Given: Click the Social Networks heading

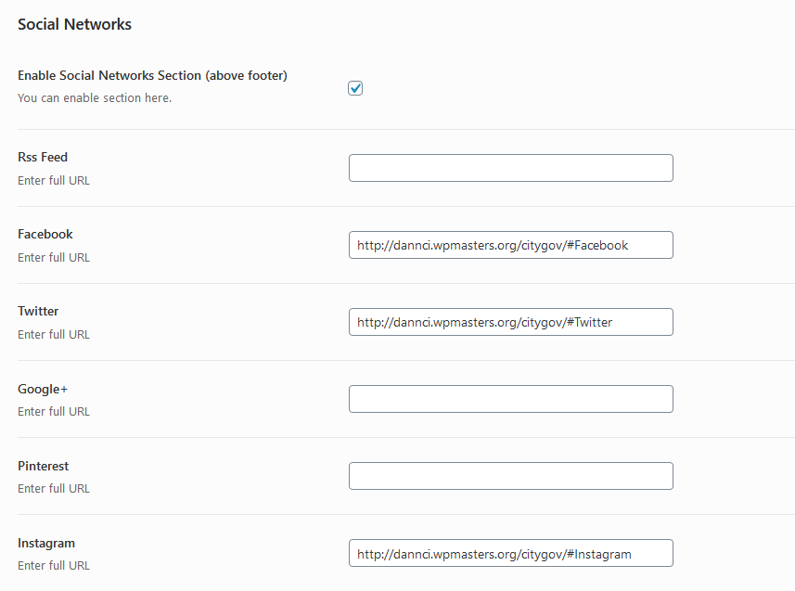Looking at the screenshot, I should tap(74, 24).
